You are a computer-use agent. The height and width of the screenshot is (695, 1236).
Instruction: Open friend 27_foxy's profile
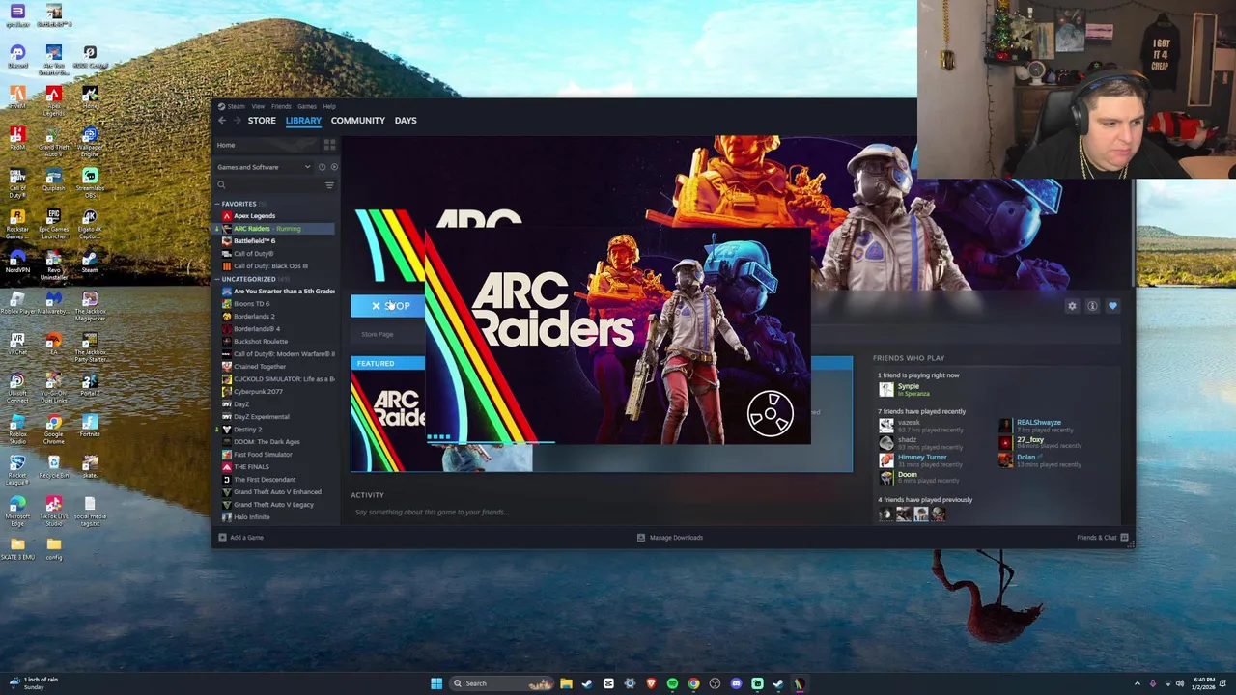coord(1030,439)
